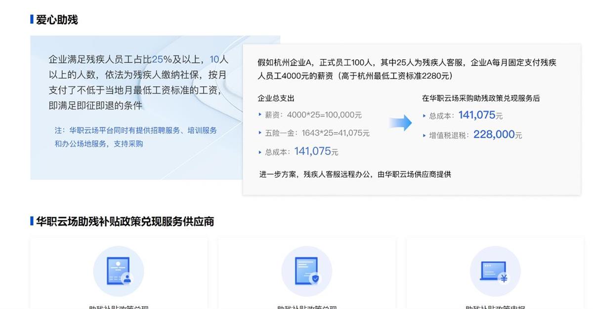Select the 华职云场助残补贴政策兑现服务供应商 section heading
This screenshot has height=309, width=593.
coord(125,221)
